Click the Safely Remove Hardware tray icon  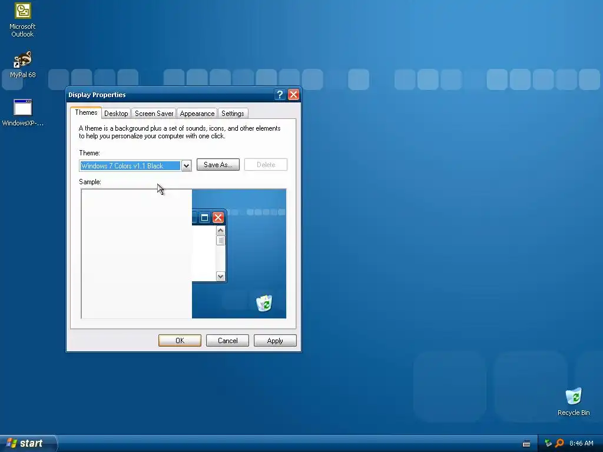548,443
